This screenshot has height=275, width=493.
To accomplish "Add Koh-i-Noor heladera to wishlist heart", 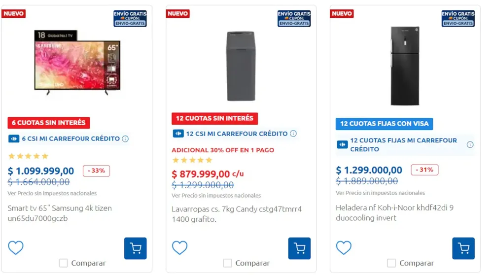I will [x=344, y=247].
